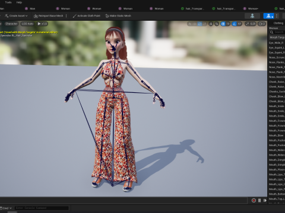Click Reimport Base Mesh button

(48, 16)
